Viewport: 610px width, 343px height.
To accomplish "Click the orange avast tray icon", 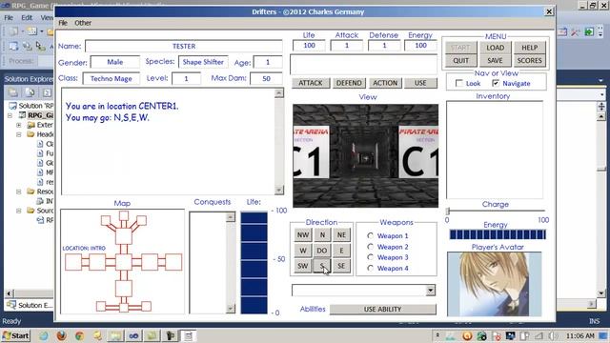I will click(x=467, y=335).
